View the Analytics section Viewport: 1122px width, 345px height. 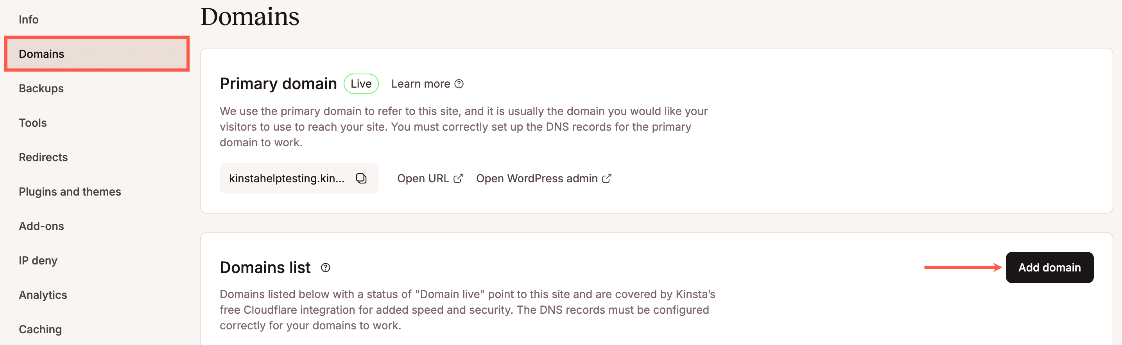point(43,295)
